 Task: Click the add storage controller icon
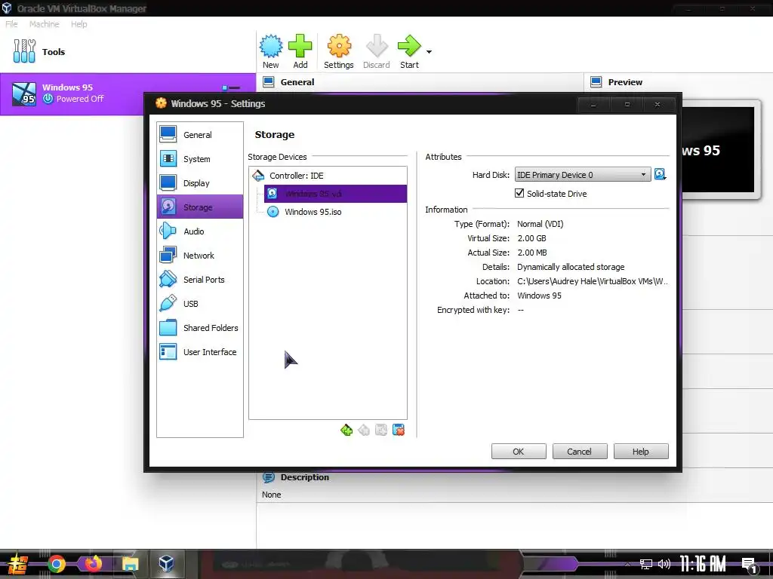346,430
